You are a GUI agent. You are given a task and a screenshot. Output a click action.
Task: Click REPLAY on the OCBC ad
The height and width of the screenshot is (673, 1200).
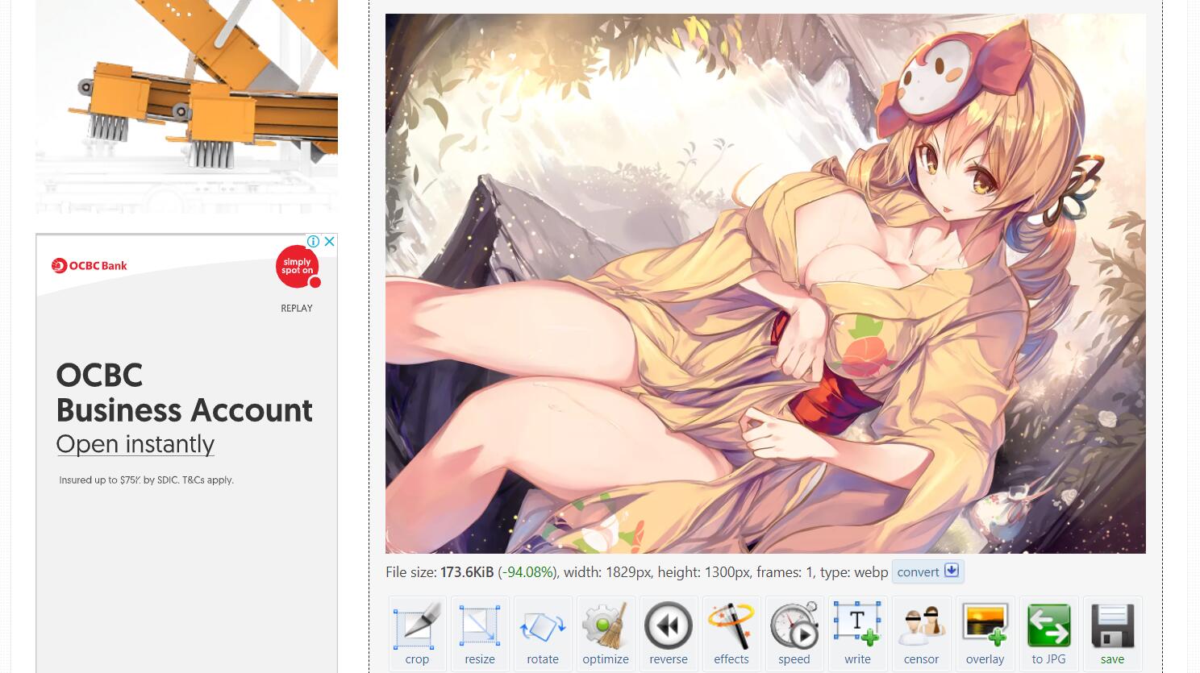(x=297, y=308)
